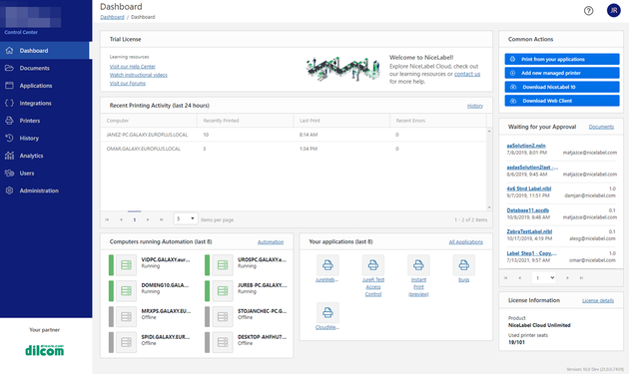Screen dimensions: 629x374
Task: Click the Dashboard breadcrumb link
Action: click(x=112, y=17)
